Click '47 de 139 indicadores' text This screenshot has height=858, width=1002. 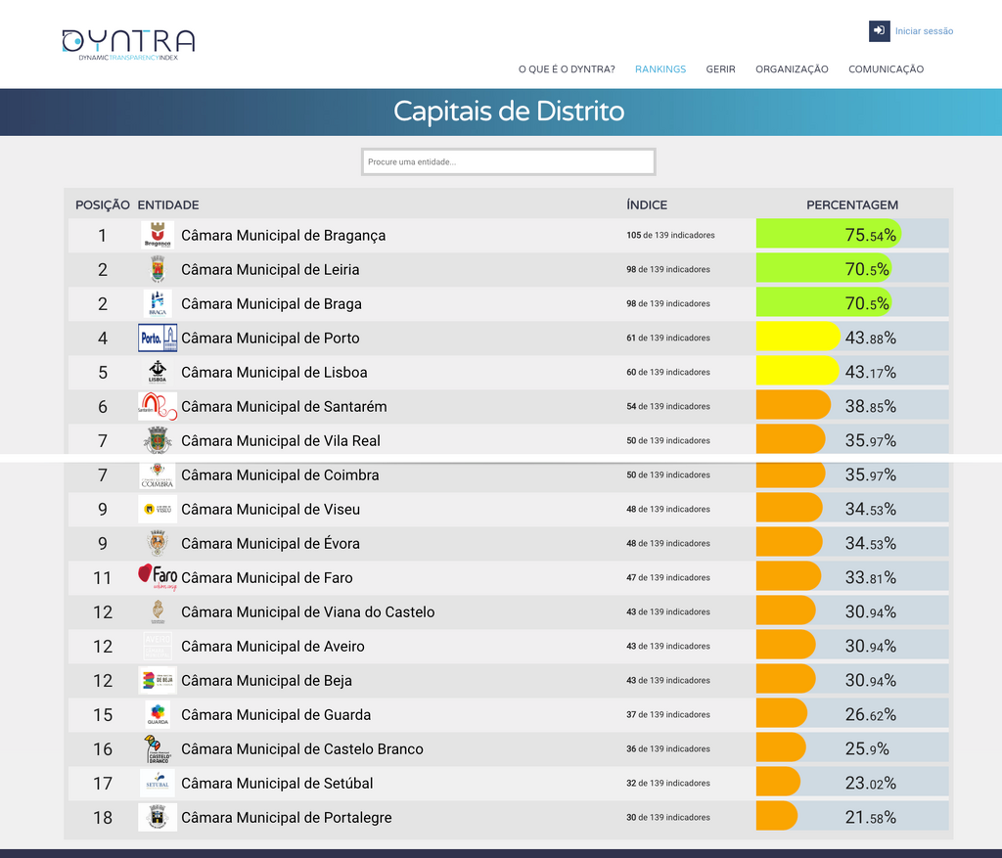pyautogui.click(x=667, y=577)
